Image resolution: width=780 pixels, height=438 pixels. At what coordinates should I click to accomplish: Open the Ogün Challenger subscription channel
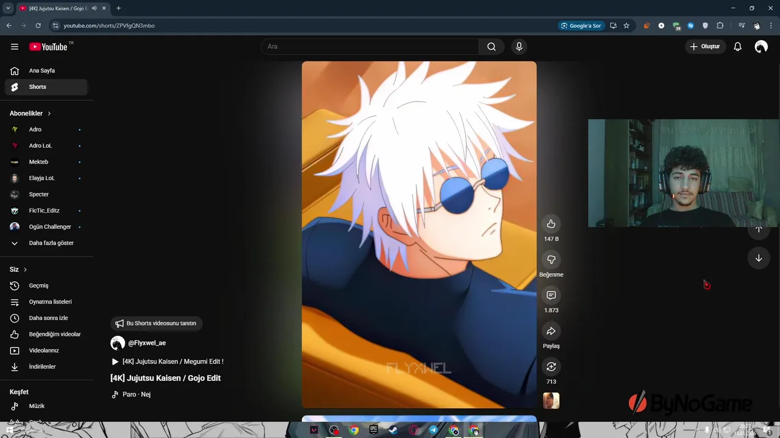pos(46,227)
